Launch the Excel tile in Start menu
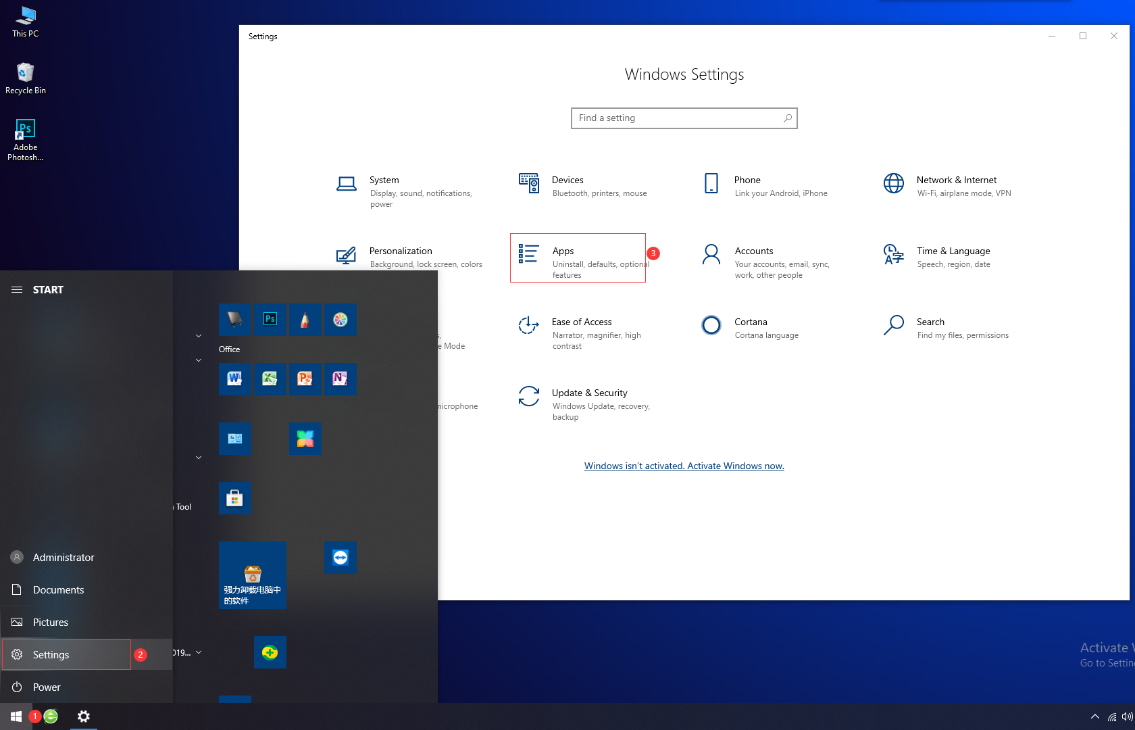Viewport: 1135px width, 730px height. [x=270, y=379]
